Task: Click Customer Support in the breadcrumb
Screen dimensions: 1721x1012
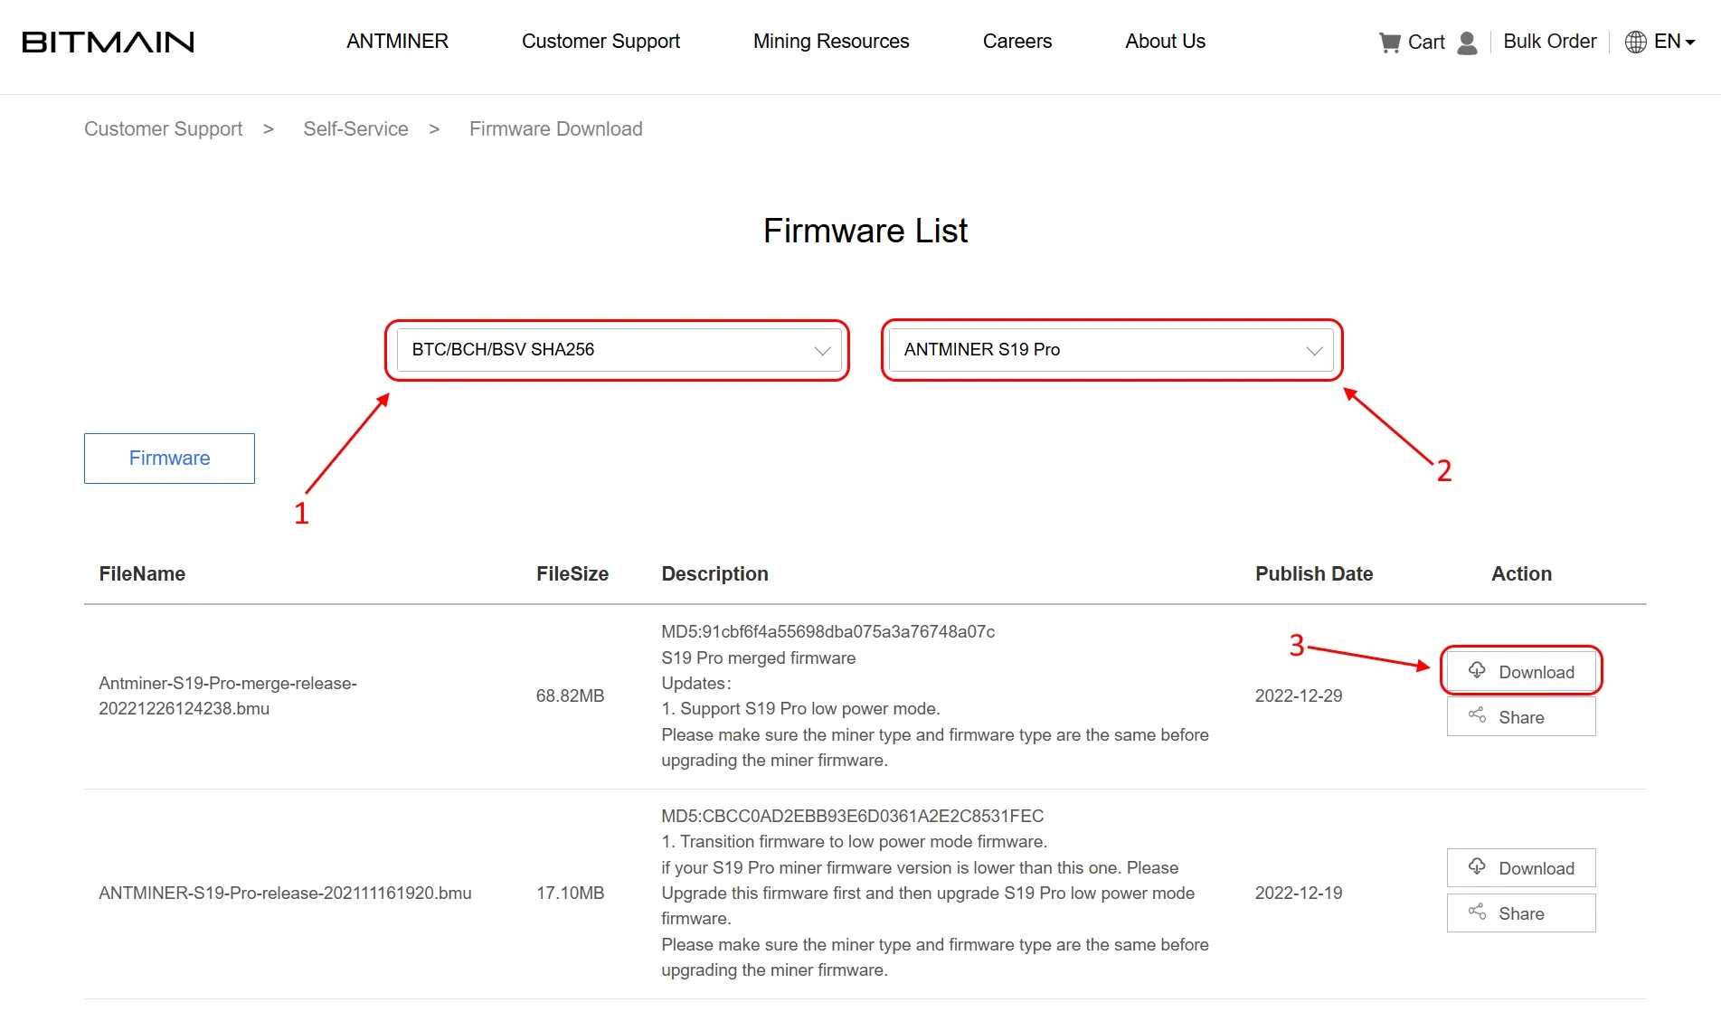Action: (x=163, y=129)
